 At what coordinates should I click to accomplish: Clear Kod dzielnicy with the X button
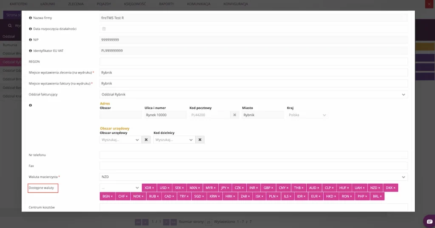point(200,140)
